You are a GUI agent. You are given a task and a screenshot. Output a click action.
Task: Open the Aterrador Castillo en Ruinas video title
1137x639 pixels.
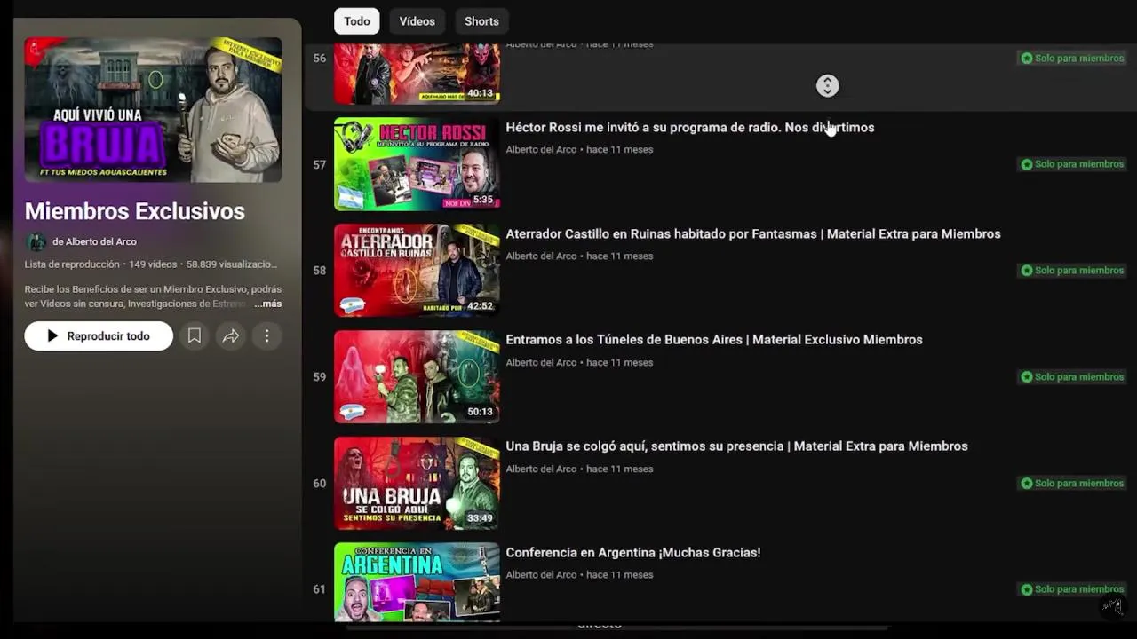[753, 234]
